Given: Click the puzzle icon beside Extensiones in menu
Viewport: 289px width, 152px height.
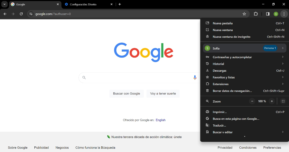Looking at the screenshot, I should pyautogui.click(x=207, y=84).
